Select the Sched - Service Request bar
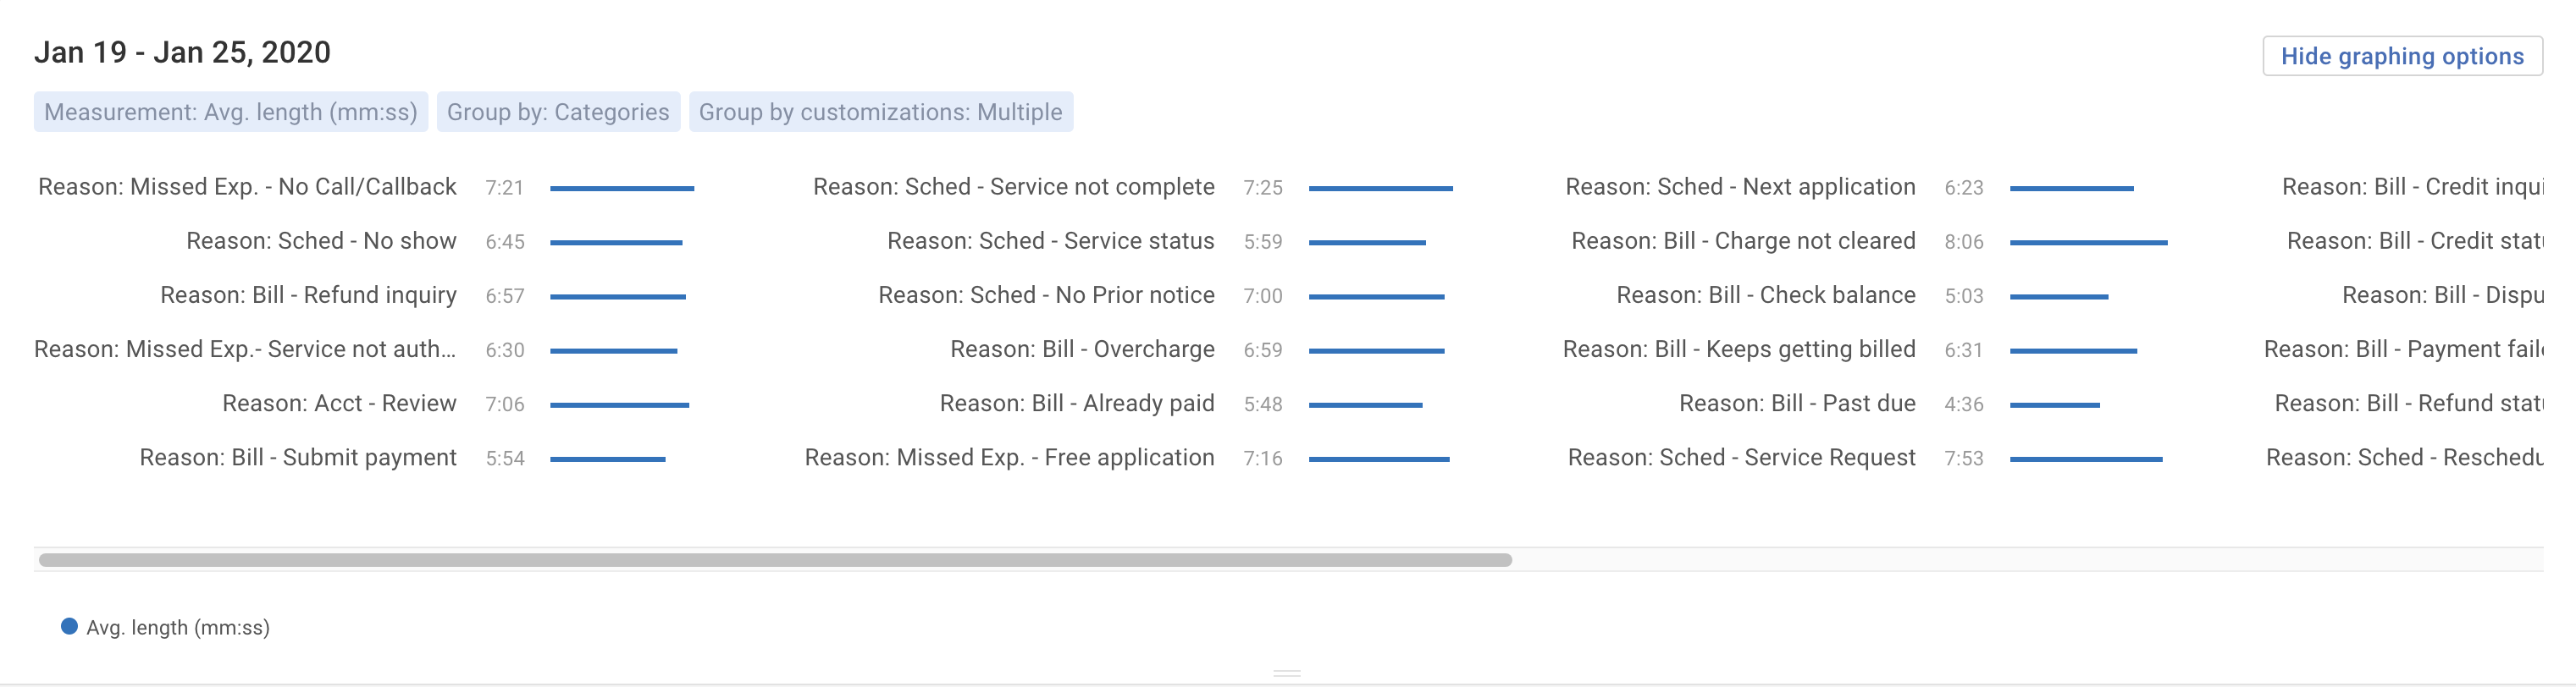Image resolution: width=2576 pixels, height=687 pixels. (x=2085, y=459)
